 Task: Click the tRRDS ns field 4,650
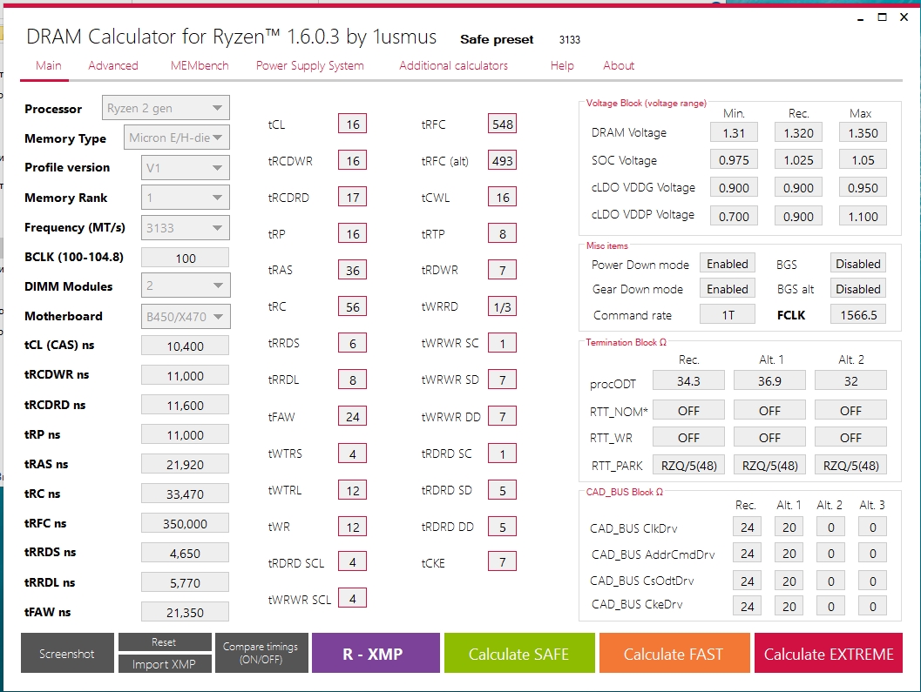pyautogui.click(x=185, y=553)
